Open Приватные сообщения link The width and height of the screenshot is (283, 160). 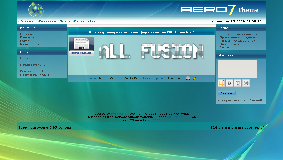pos(237,37)
